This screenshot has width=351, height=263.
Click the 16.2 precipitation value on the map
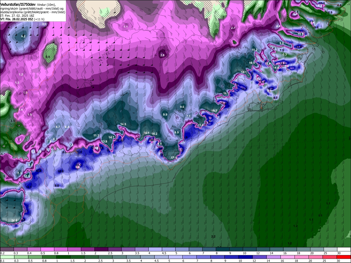click(x=154, y=134)
